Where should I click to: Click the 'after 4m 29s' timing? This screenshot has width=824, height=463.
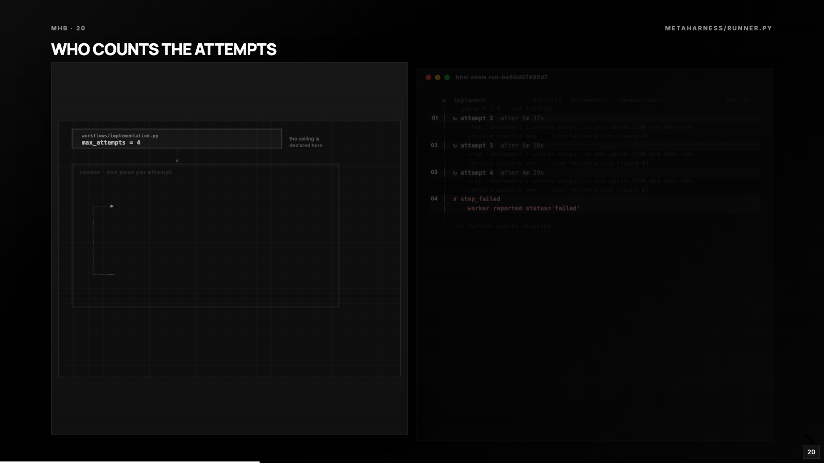(x=522, y=173)
